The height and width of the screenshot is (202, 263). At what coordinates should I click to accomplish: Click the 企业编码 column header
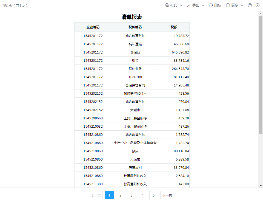[93, 27]
